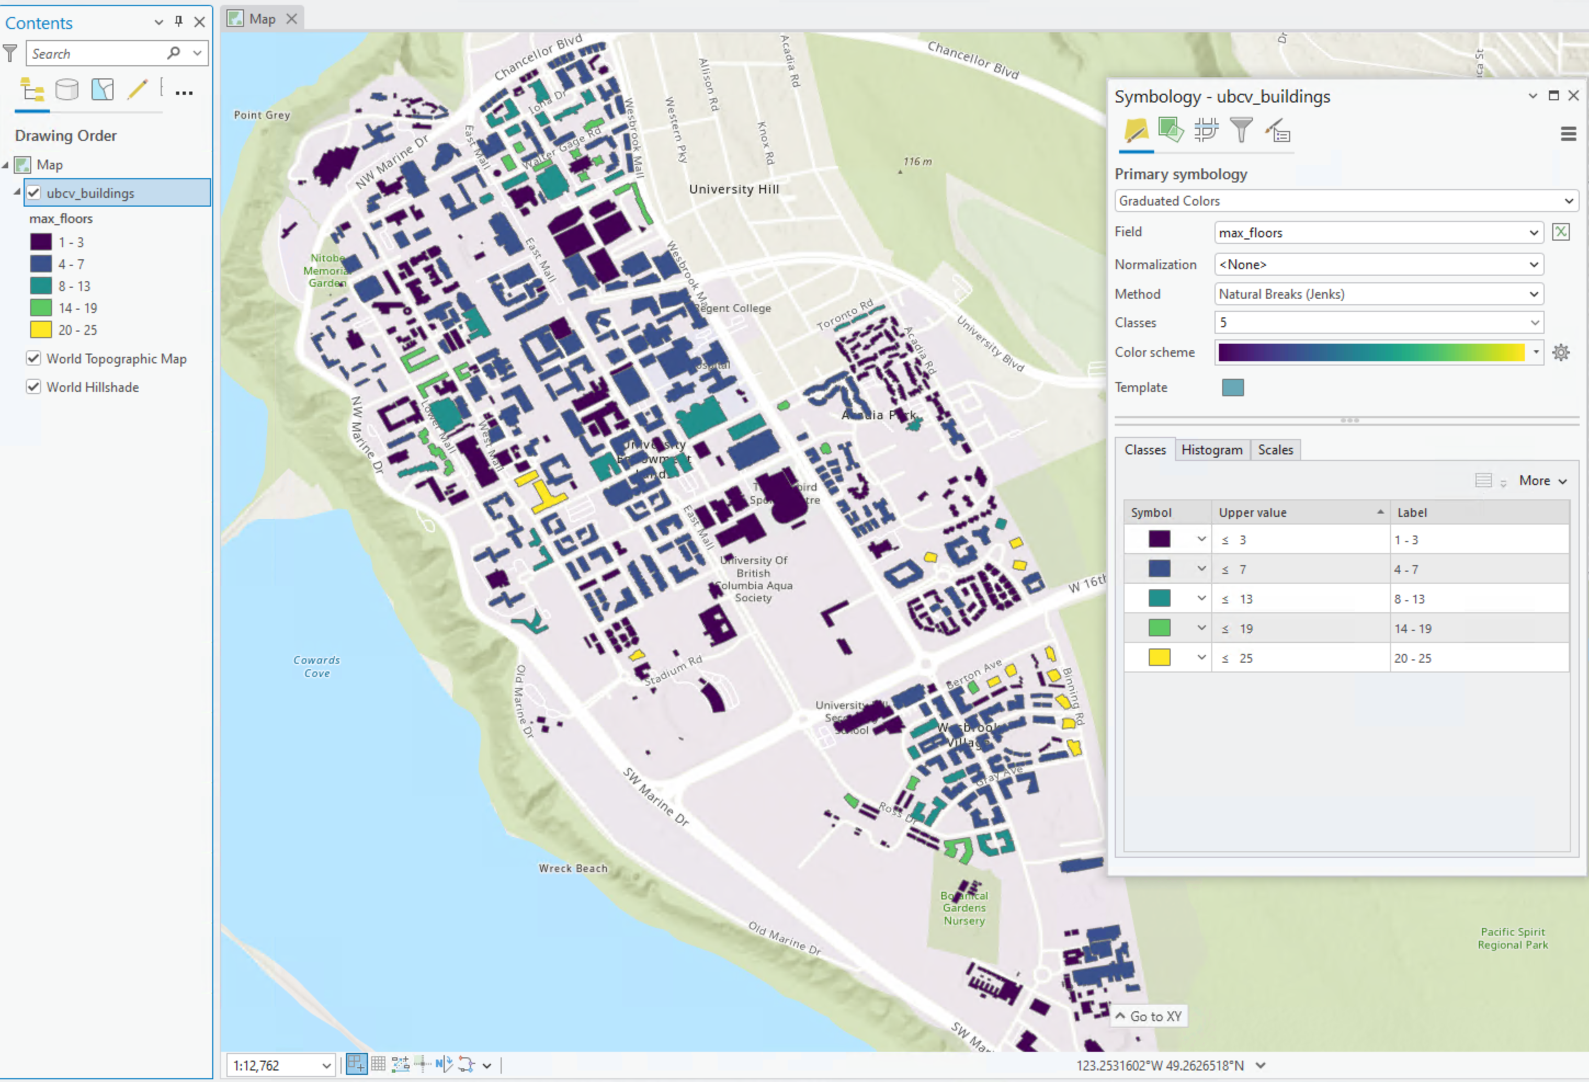This screenshot has width=1589, height=1082.
Task: Open color scheme properties gear icon
Action: (1560, 352)
